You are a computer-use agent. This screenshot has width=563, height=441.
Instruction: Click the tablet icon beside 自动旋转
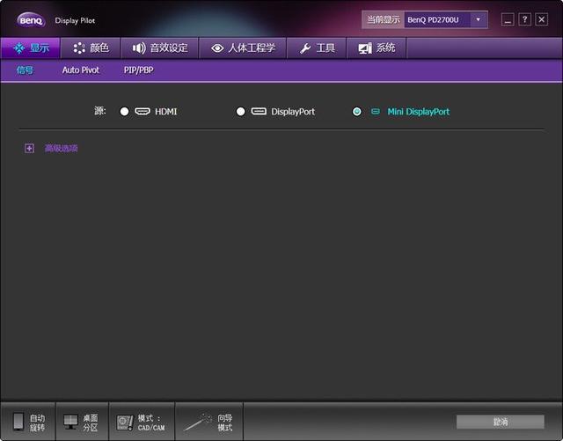point(18,422)
